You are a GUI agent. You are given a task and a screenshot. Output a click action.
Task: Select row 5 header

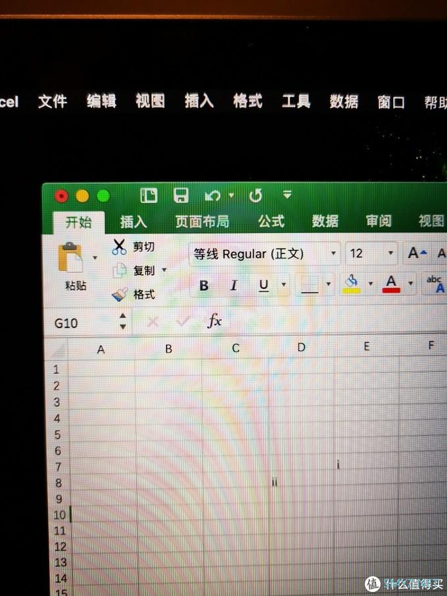(57, 434)
